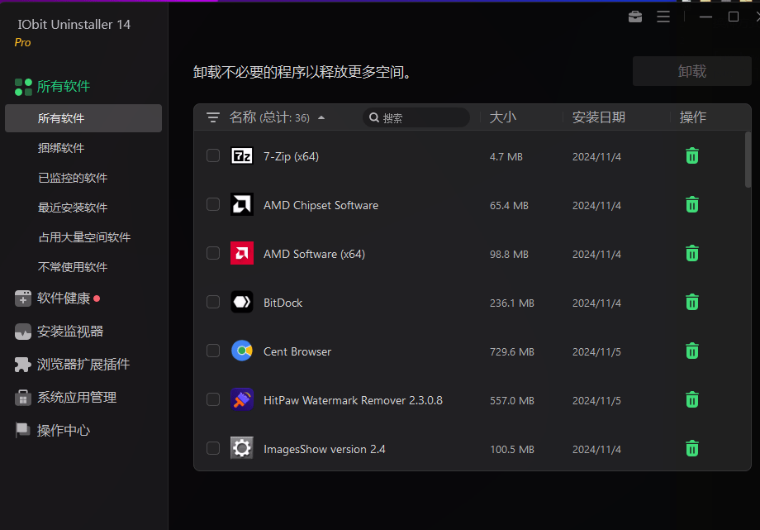Viewport: 760px width, 530px height.
Task: Uninstall ImagesShow version 2.4 via trash icon
Action: point(692,448)
